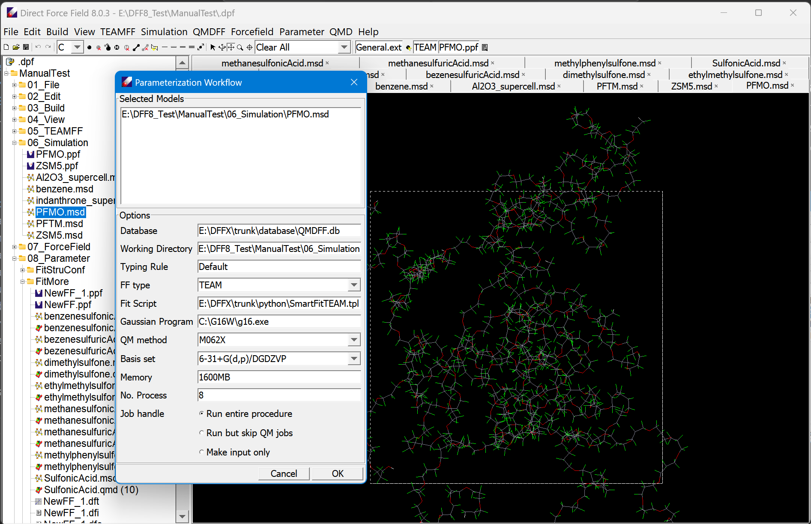The height and width of the screenshot is (524, 811).
Task: Open the Basis set dropdown
Action: point(353,359)
